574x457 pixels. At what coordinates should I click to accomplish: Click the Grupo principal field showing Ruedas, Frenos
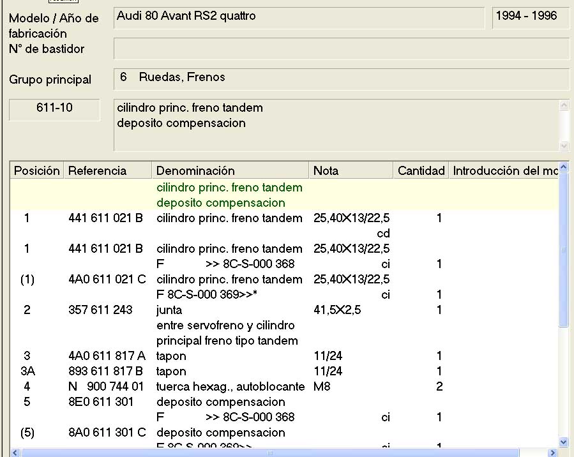point(342,79)
